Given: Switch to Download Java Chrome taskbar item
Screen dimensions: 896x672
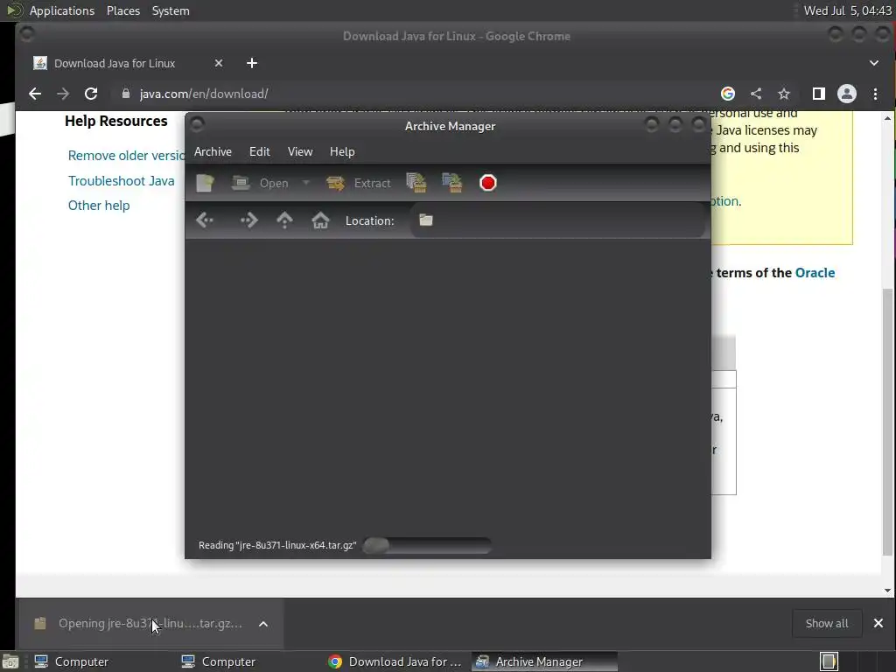Looking at the screenshot, I should click(395, 661).
